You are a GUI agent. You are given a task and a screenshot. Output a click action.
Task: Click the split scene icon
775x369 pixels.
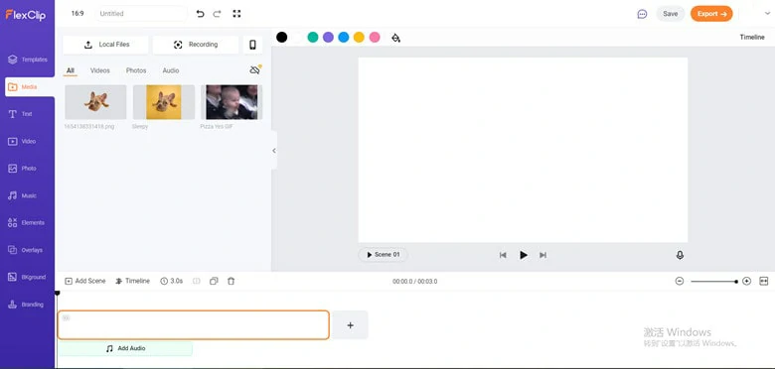tap(196, 281)
